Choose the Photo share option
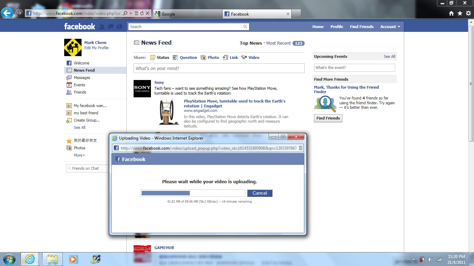Screen dimensions: 474x266 (210, 57)
